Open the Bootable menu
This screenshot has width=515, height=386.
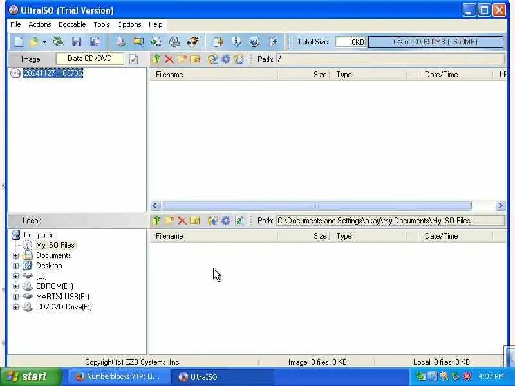(x=72, y=24)
